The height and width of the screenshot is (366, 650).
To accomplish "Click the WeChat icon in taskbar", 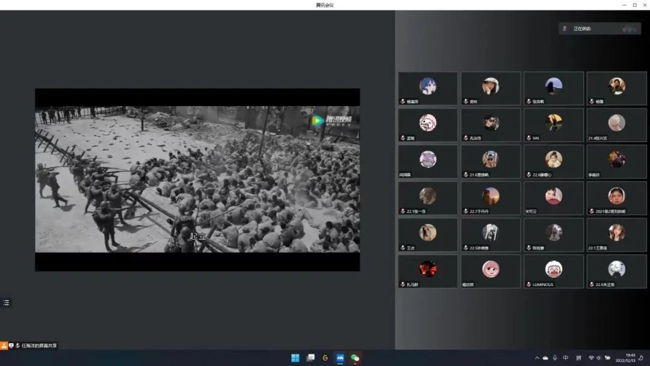I will tap(355, 358).
